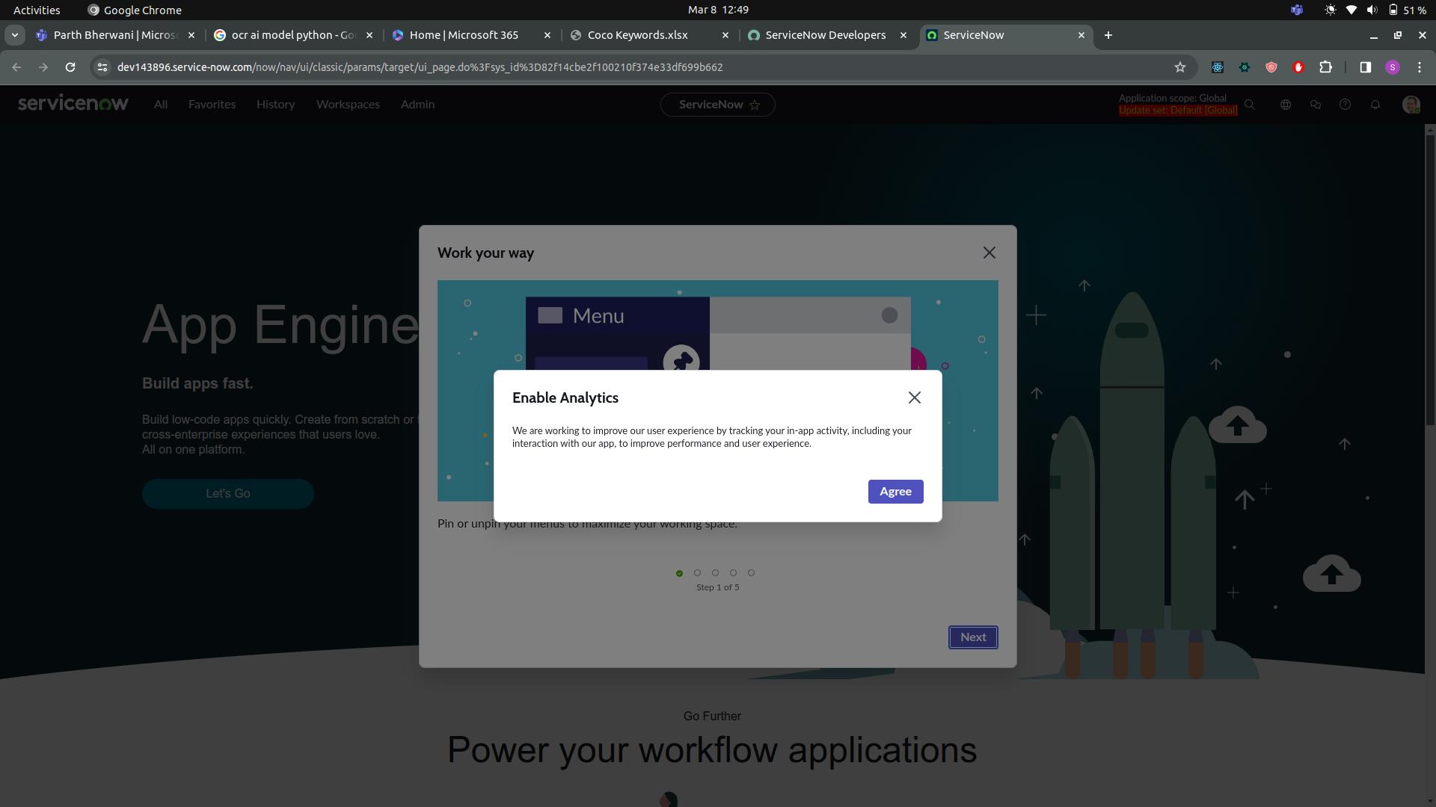The height and width of the screenshot is (807, 1436).
Task: Open the All menu in ServiceNow
Action: tap(161, 105)
